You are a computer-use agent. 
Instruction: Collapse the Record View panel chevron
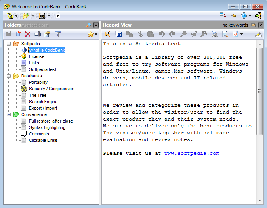261,25
